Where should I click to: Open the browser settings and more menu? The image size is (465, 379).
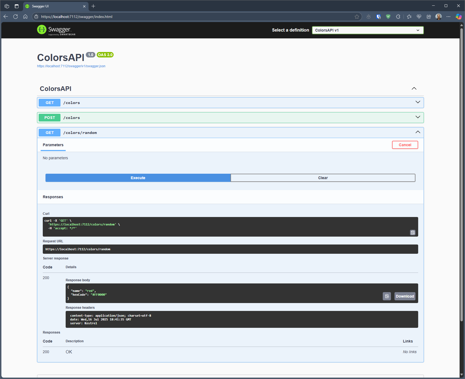coord(448,17)
